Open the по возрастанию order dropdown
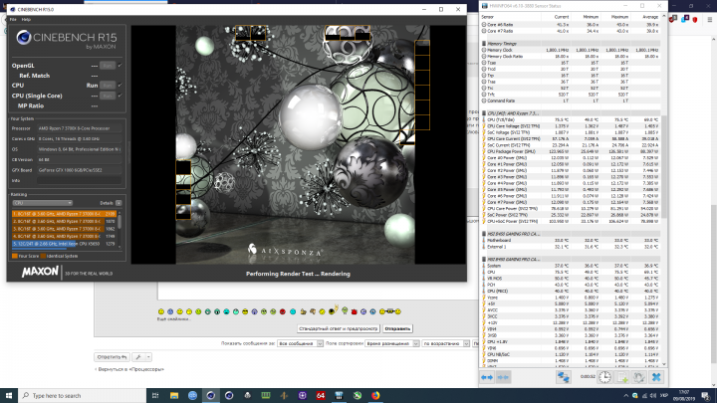 445,343
